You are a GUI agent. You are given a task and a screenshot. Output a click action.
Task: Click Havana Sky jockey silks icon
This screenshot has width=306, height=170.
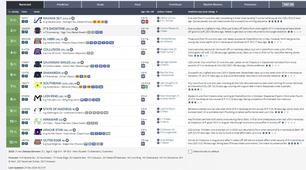click(x=38, y=20)
